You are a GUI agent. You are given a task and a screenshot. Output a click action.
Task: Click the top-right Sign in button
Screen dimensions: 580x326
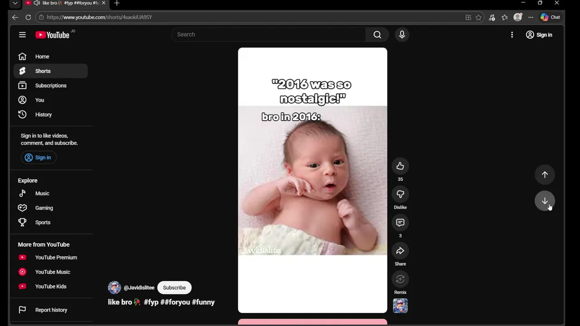(539, 35)
